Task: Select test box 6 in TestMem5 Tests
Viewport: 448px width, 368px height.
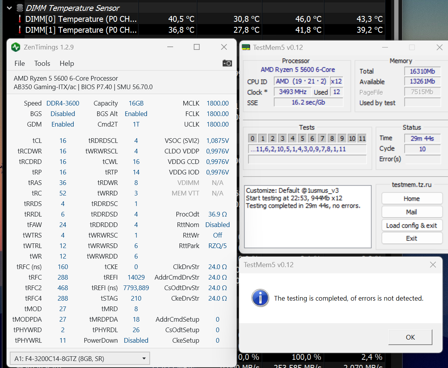Action: click(312, 138)
